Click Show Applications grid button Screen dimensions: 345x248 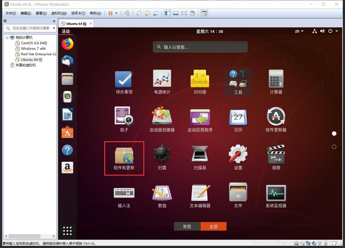click(67, 231)
